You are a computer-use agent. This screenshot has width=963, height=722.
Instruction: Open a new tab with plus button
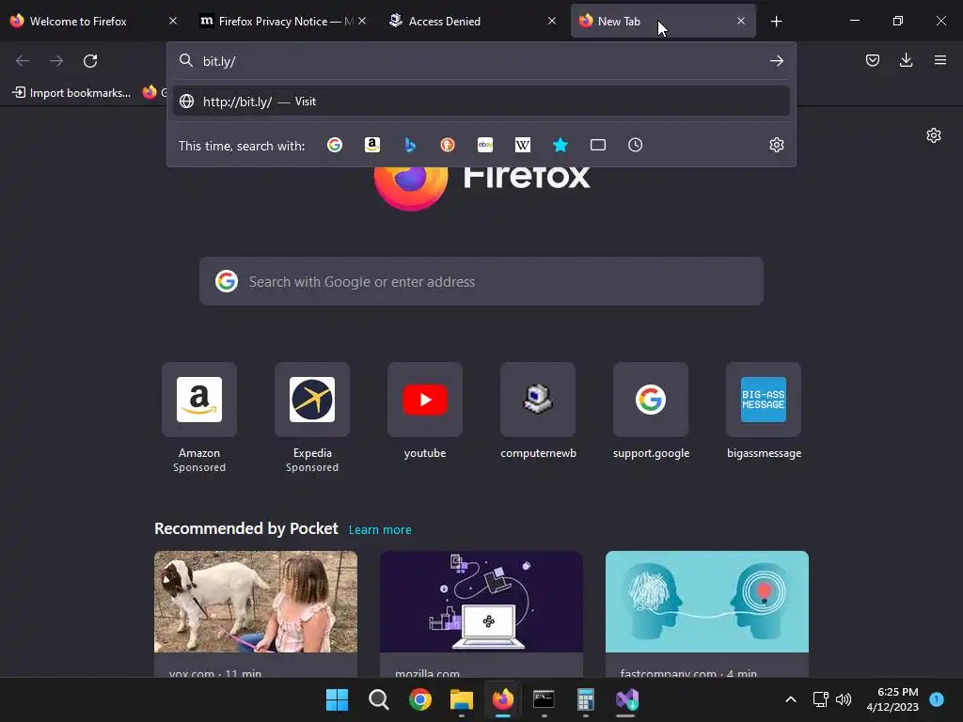pos(776,22)
